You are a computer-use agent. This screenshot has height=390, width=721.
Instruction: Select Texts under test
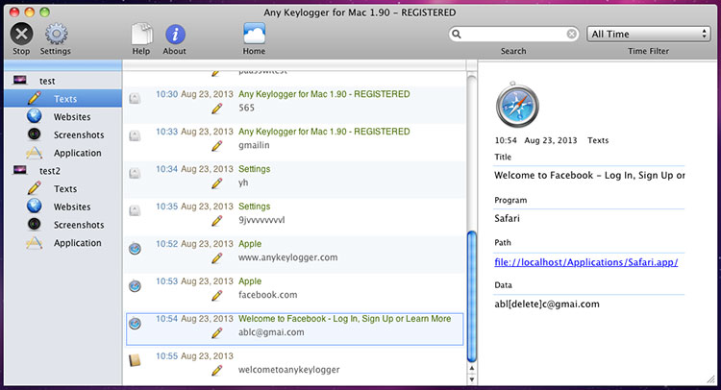point(63,99)
